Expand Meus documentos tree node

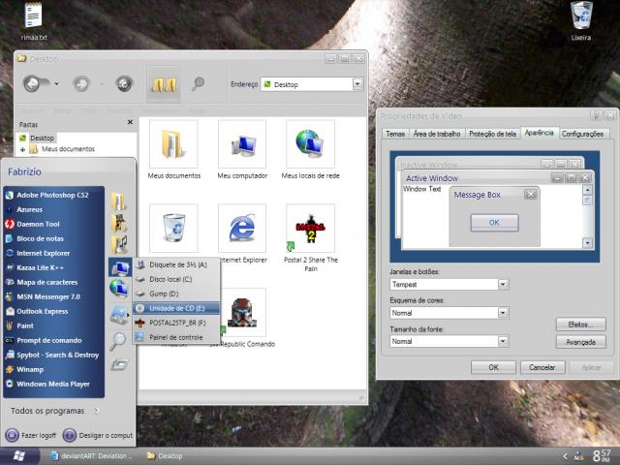(22, 149)
